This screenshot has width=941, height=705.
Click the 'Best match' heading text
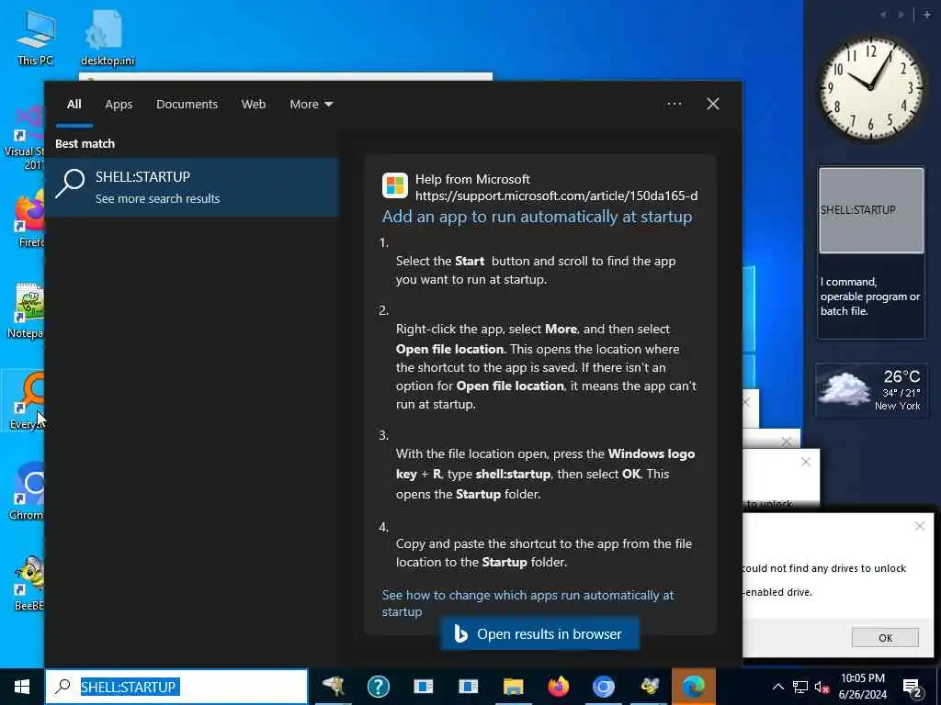85,144
